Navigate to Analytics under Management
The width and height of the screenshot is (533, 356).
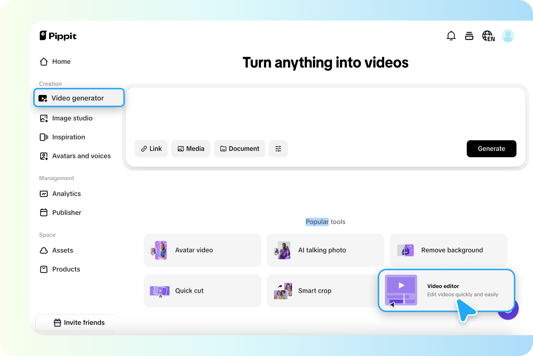pyautogui.click(x=66, y=194)
